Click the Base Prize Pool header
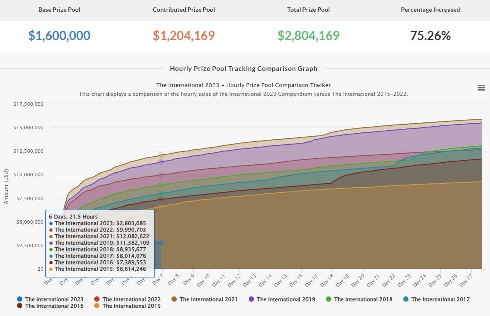 coord(59,10)
